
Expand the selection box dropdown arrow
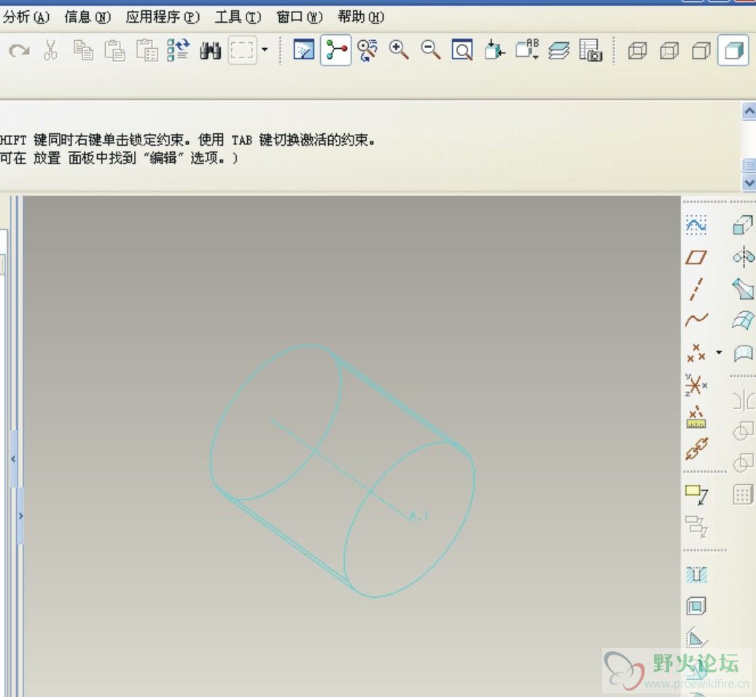264,49
